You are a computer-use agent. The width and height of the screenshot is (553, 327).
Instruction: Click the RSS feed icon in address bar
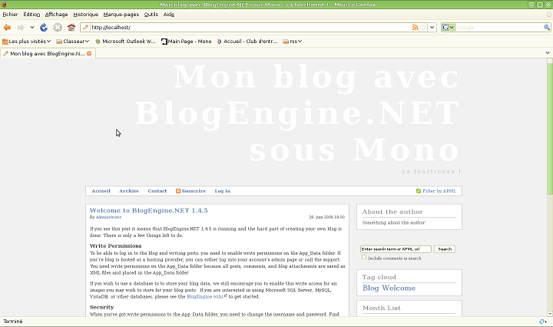[415, 28]
